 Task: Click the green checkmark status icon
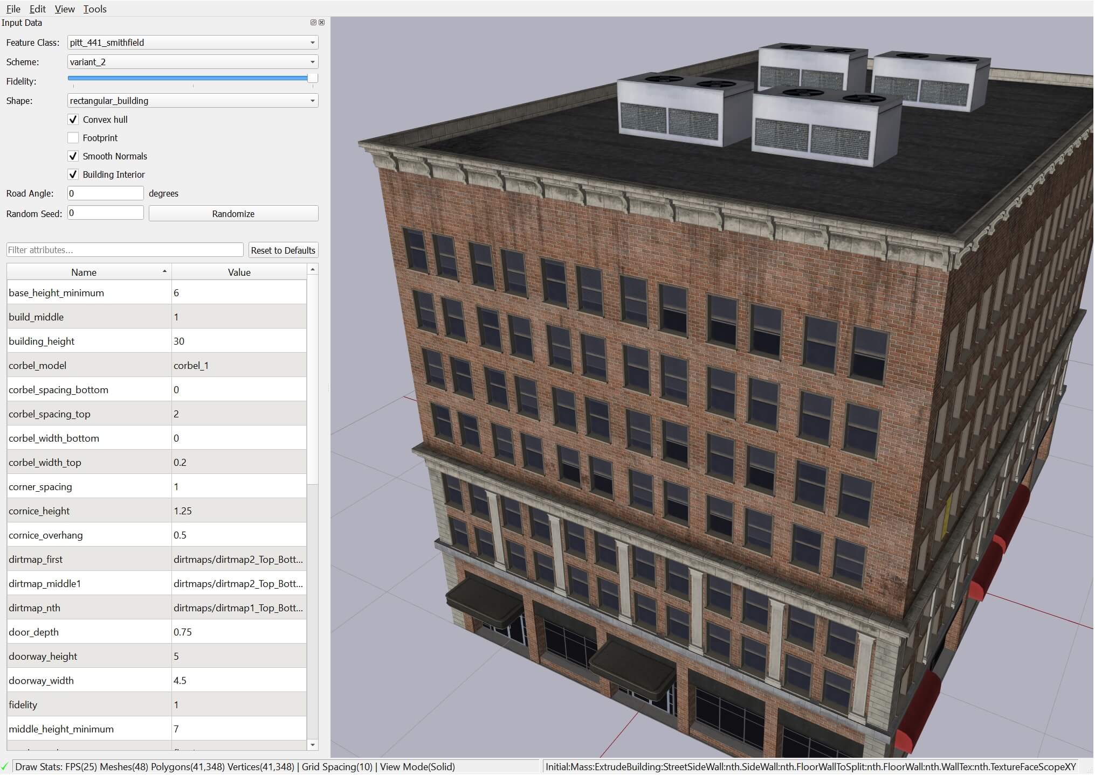[x=5, y=766]
